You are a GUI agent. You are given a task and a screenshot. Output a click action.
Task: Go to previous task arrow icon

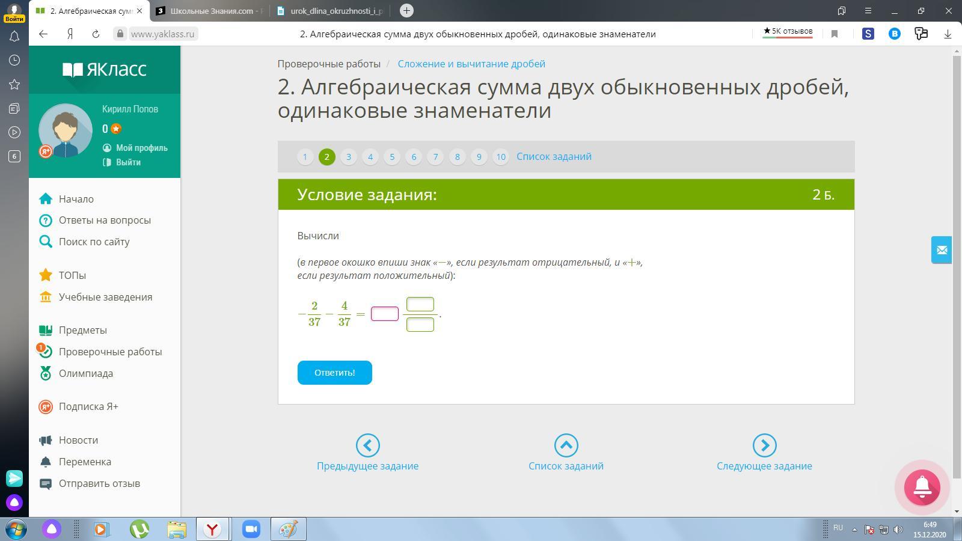tap(367, 445)
